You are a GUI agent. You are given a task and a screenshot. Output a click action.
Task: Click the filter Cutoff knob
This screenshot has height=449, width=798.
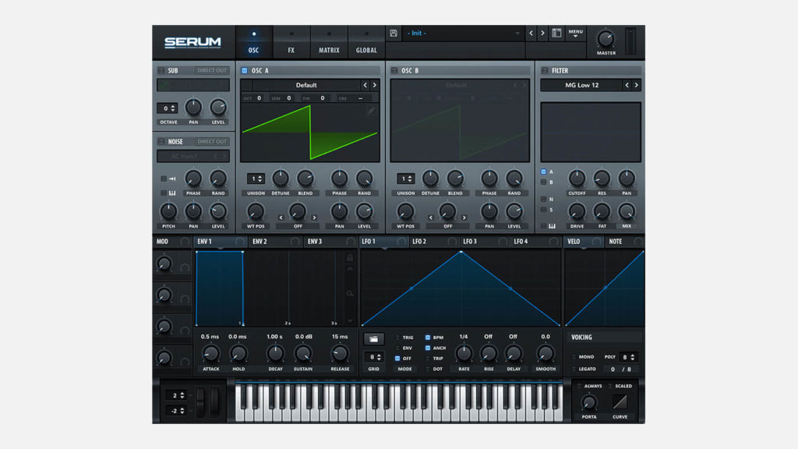pyautogui.click(x=577, y=179)
